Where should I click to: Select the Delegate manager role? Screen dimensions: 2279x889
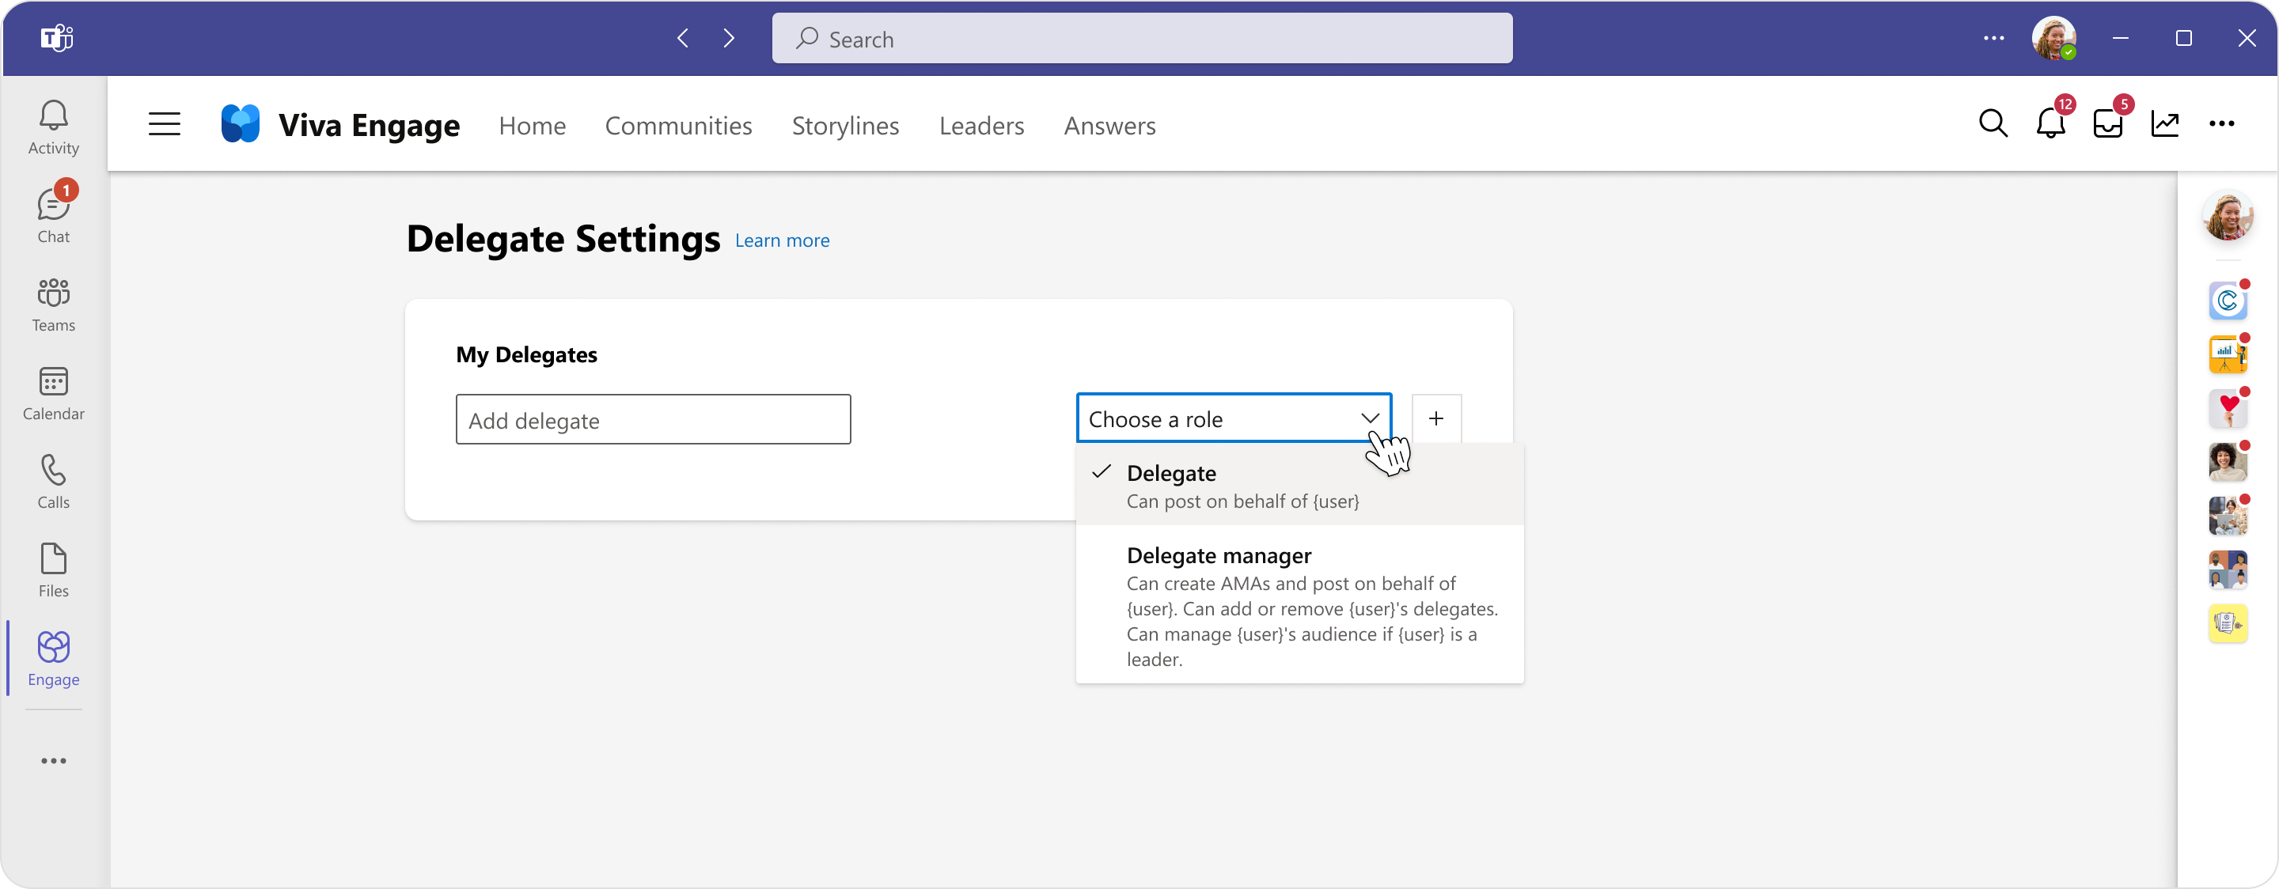point(1219,555)
